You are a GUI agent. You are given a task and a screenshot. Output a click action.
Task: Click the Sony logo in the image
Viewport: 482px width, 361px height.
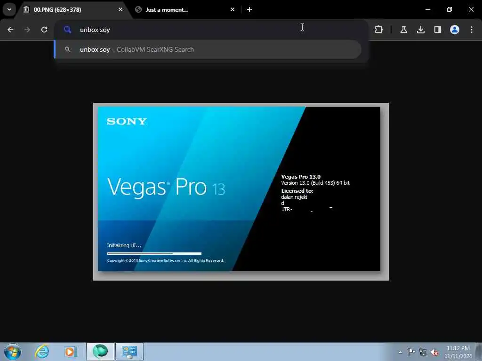tap(127, 122)
